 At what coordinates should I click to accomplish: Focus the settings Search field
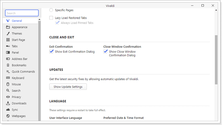point(22,13)
